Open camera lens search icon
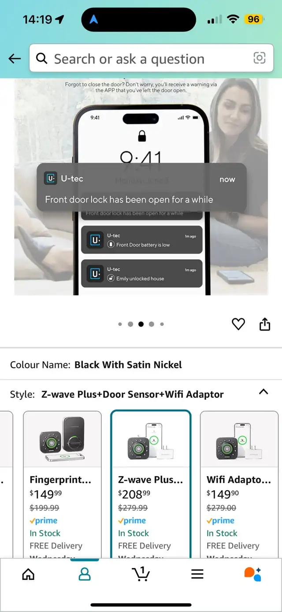 tap(260, 58)
